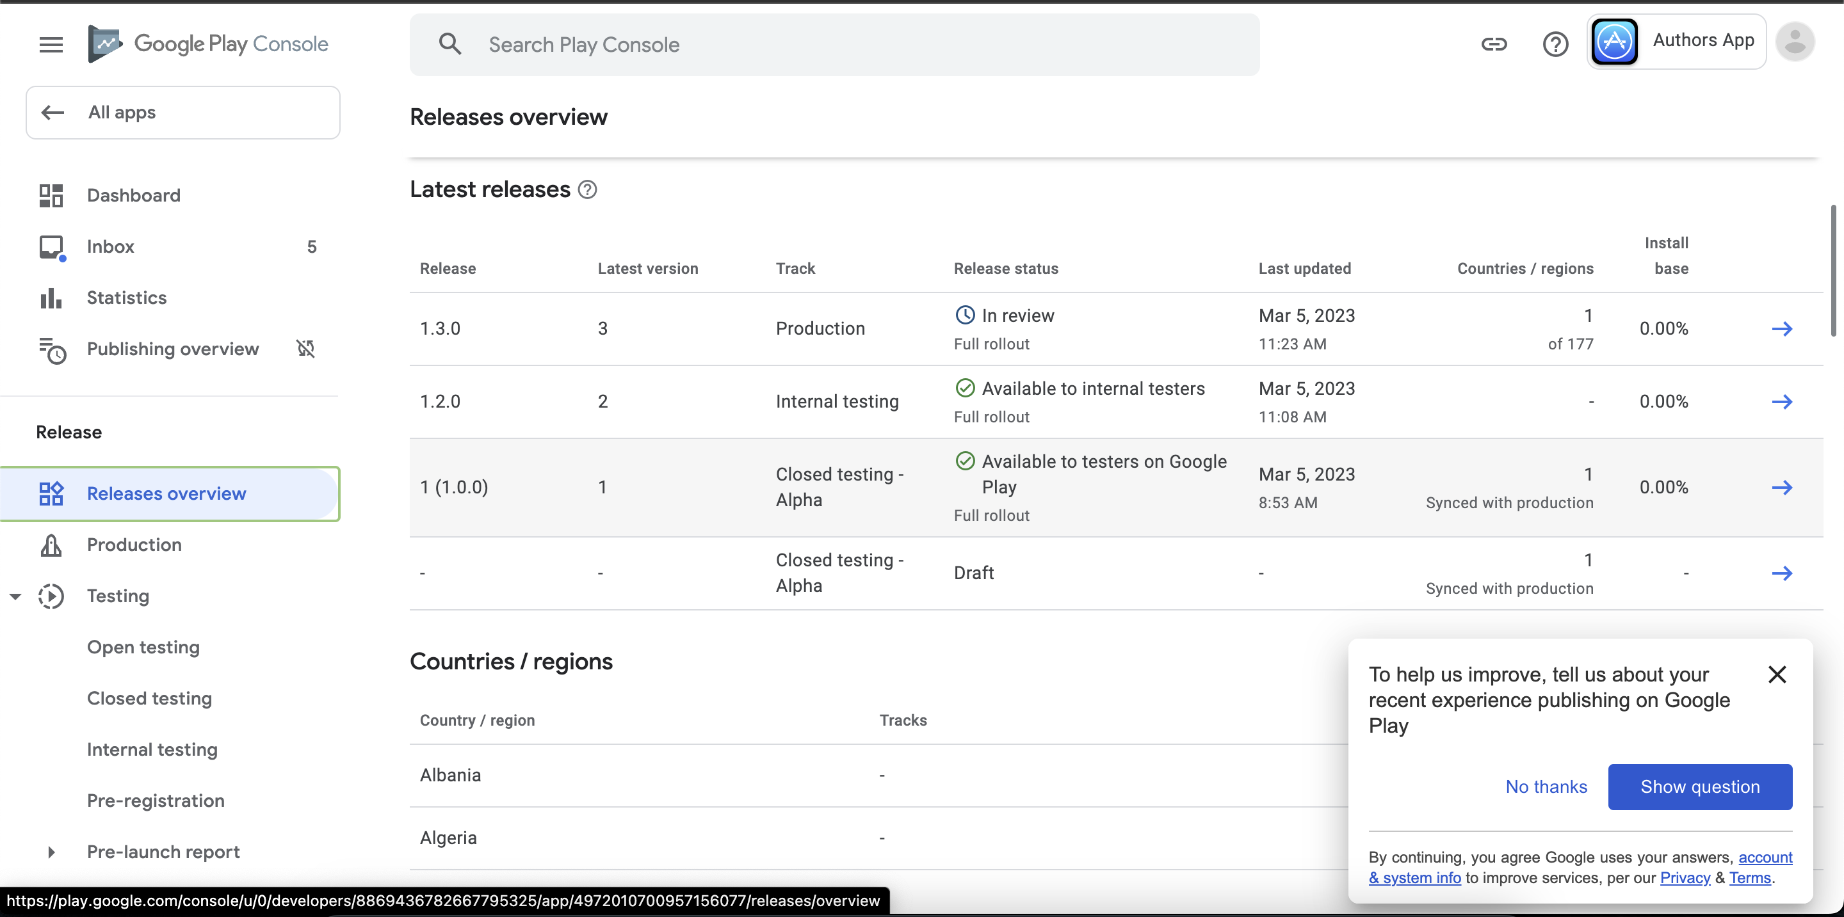Image resolution: width=1844 pixels, height=917 pixels.
Task: Click the Authors App icon thumbnail
Action: (x=1614, y=42)
